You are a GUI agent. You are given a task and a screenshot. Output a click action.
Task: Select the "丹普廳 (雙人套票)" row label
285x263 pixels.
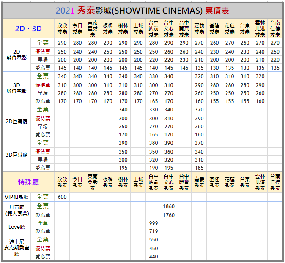17,210
